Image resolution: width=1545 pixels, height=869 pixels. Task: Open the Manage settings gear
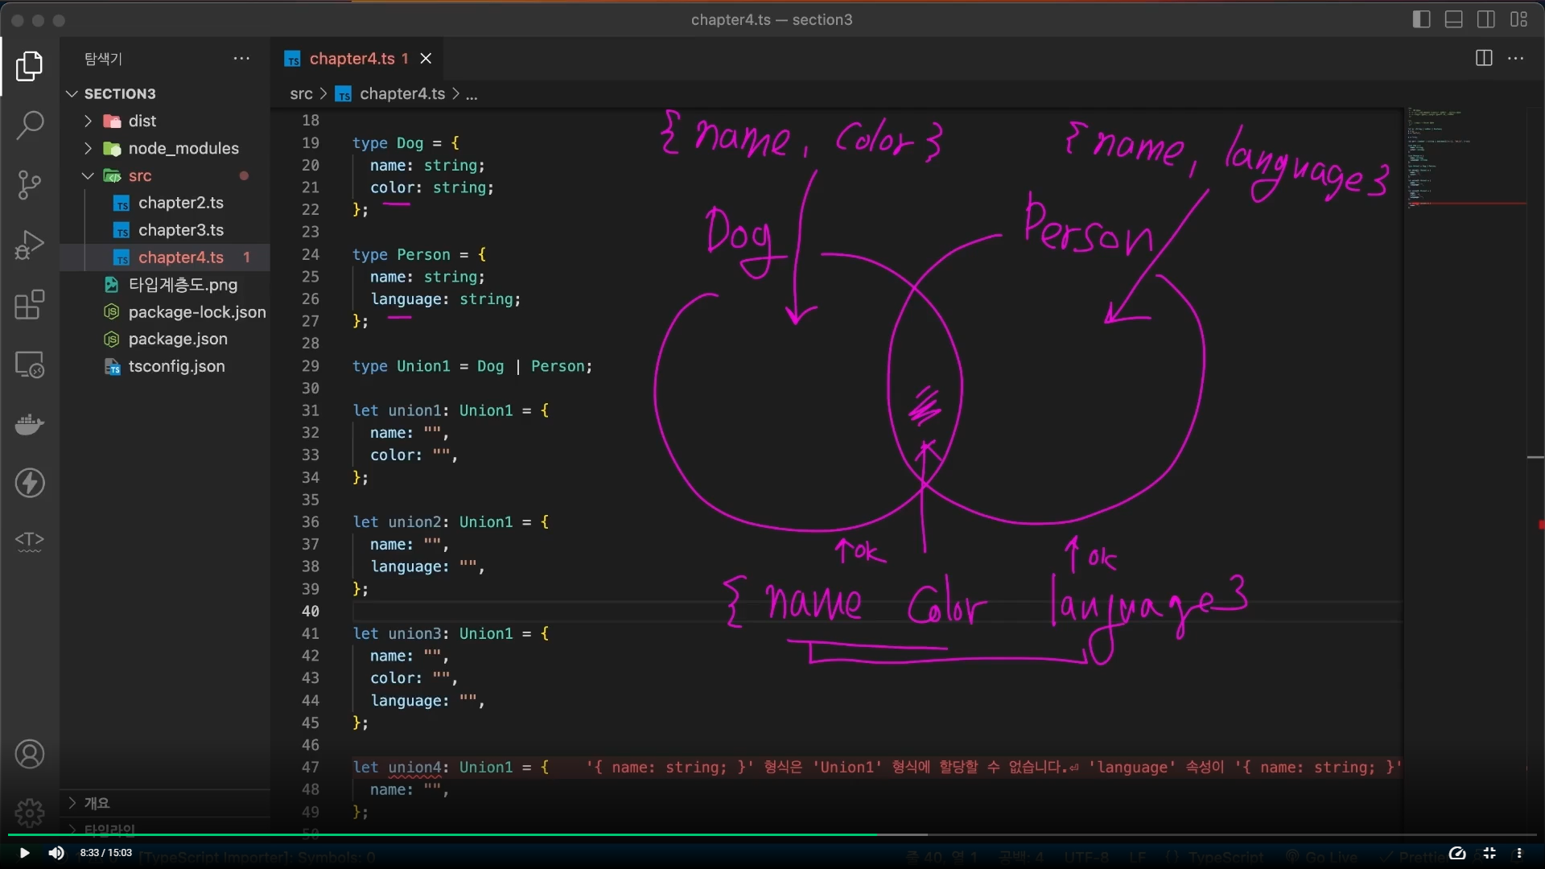coord(30,813)
